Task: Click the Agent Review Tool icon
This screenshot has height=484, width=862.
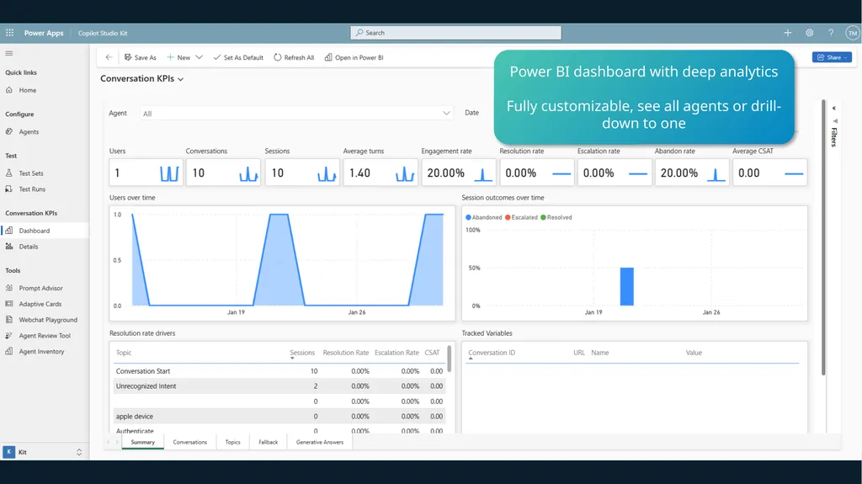Action: pyautogui.click(x=8, y=336)
